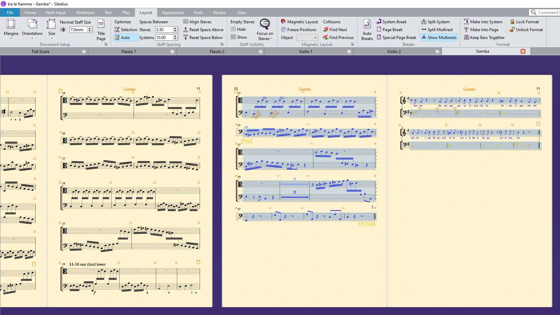Select the Fine text in score

tap(247, 141)
